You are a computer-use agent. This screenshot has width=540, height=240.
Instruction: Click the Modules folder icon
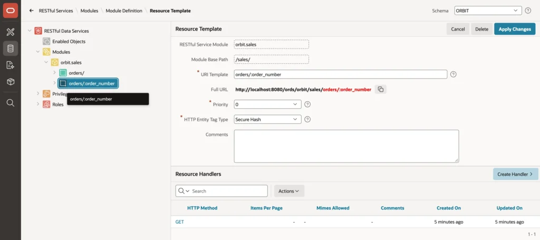[x=46, y=52]
